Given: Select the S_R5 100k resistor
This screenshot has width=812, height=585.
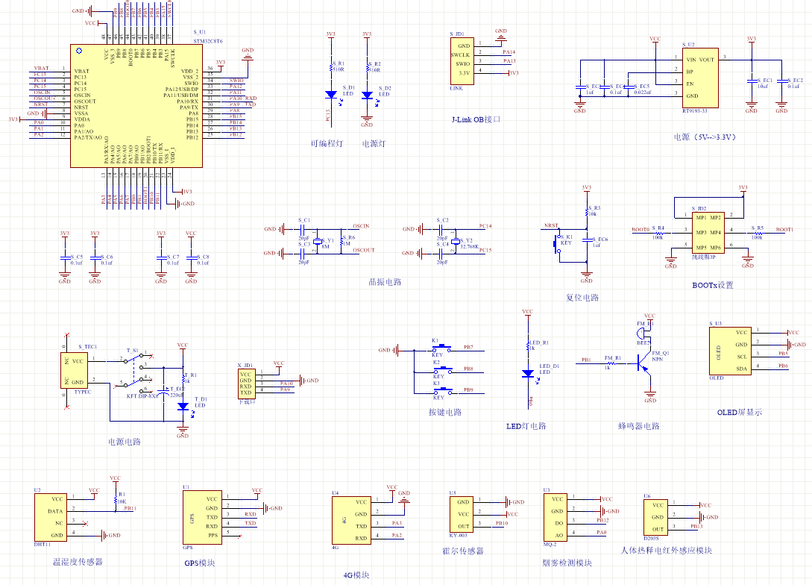Looking at the screenshot, I should click(757, 233).
